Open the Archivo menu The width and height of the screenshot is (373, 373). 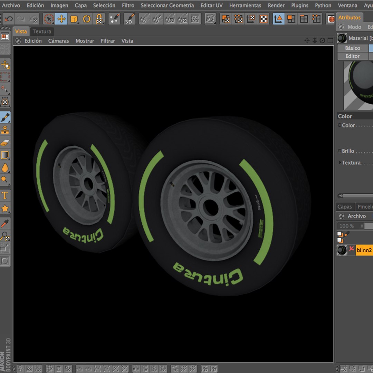point(11,5)
